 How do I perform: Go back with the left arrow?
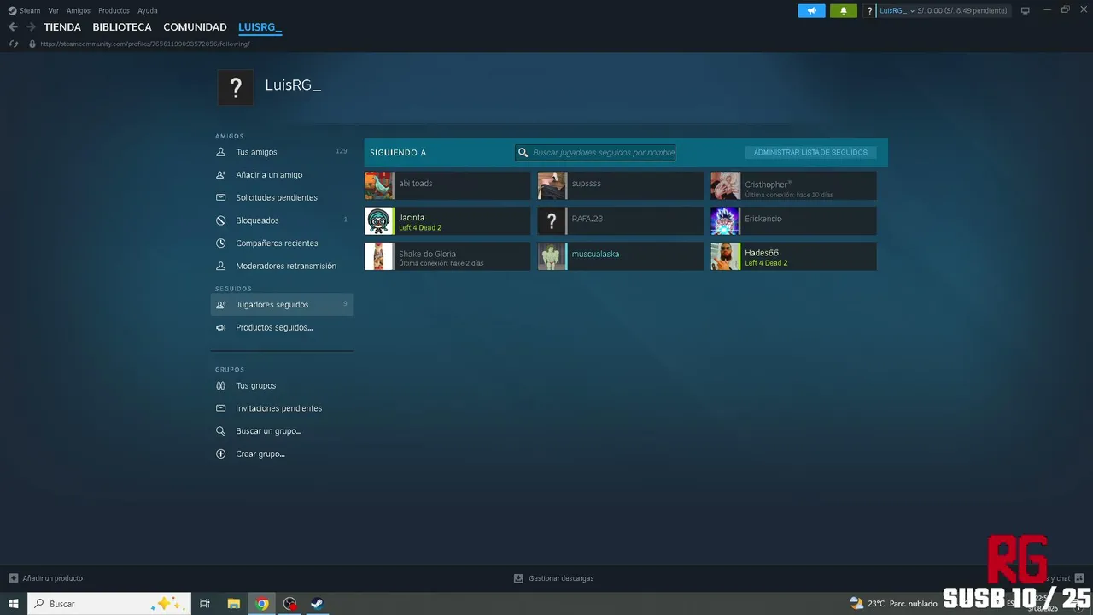(x=13, y=27)
